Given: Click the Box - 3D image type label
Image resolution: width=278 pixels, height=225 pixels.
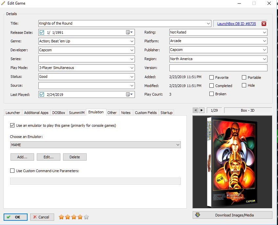Looking at the screenshot, I should point(248,110).
